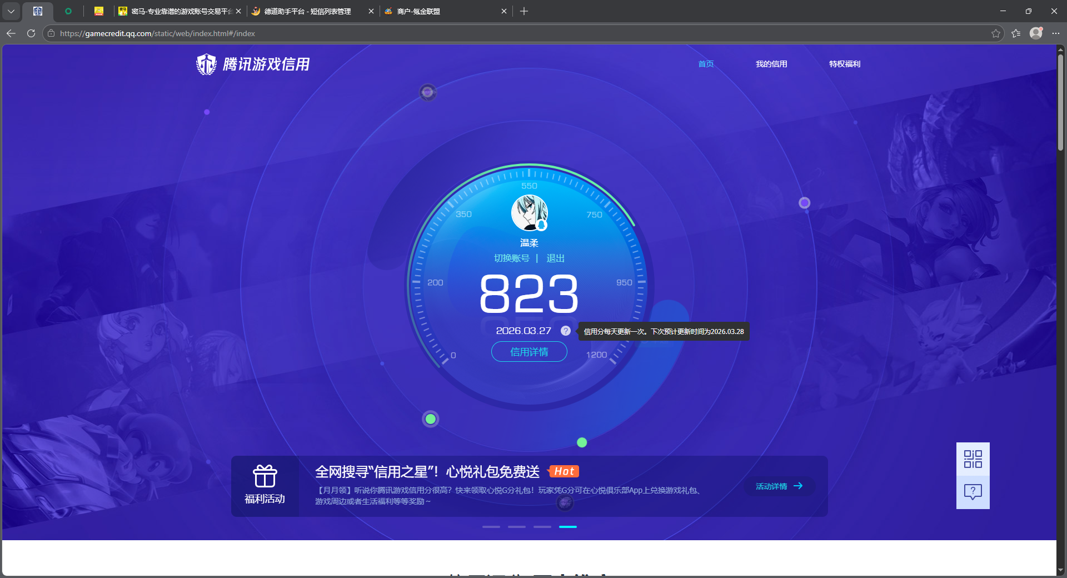
Task: Select the highlighted carousel indicator dash
Action: pos(568,527)
